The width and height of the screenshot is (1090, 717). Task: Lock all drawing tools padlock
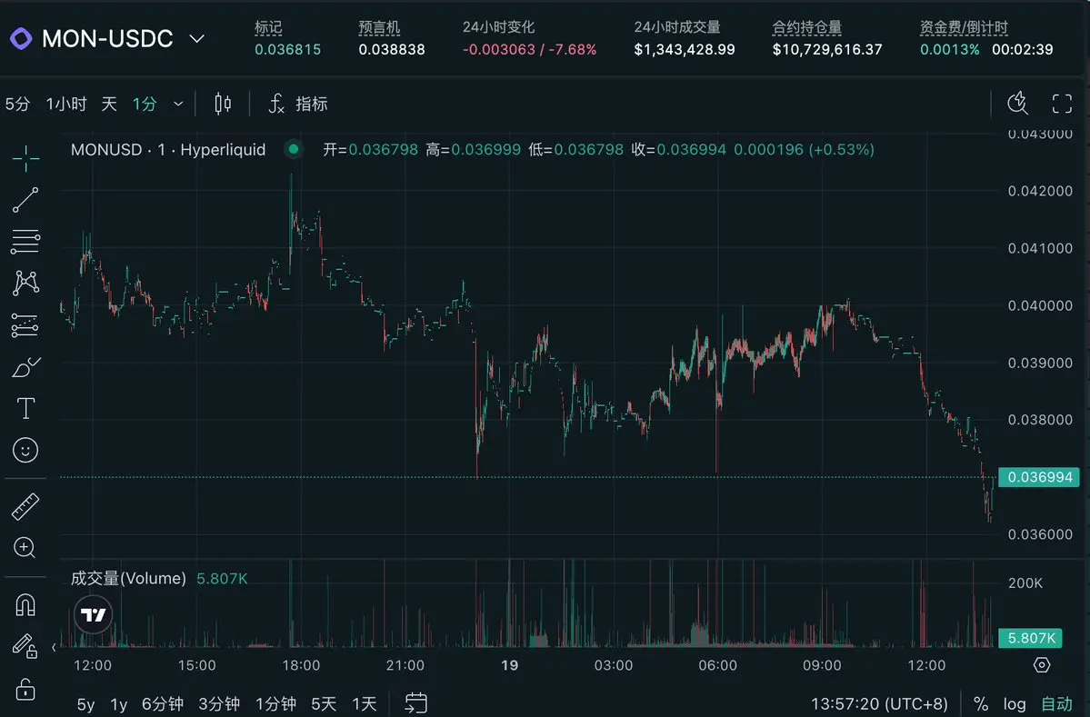pyautogui.click(x=25, y=690)
